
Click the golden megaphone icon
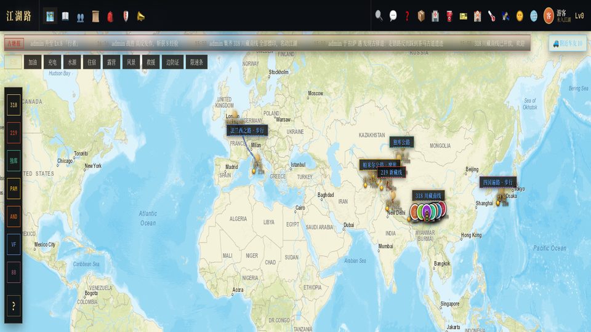click(140, 16)
